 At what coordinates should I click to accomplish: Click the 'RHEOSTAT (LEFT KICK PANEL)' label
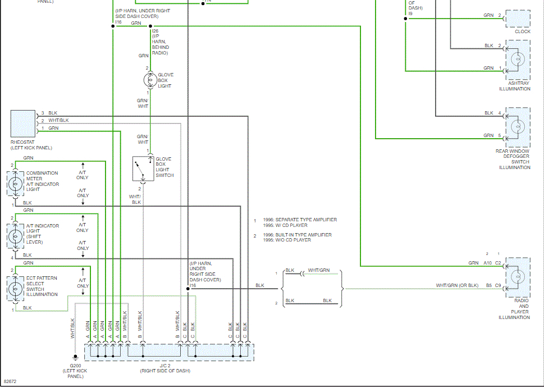point(31,145)
